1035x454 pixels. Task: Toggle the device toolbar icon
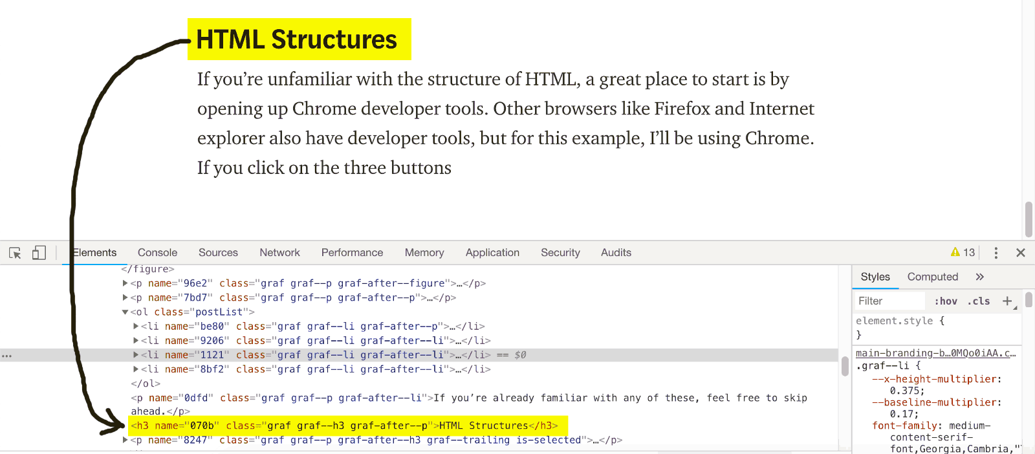39,253
